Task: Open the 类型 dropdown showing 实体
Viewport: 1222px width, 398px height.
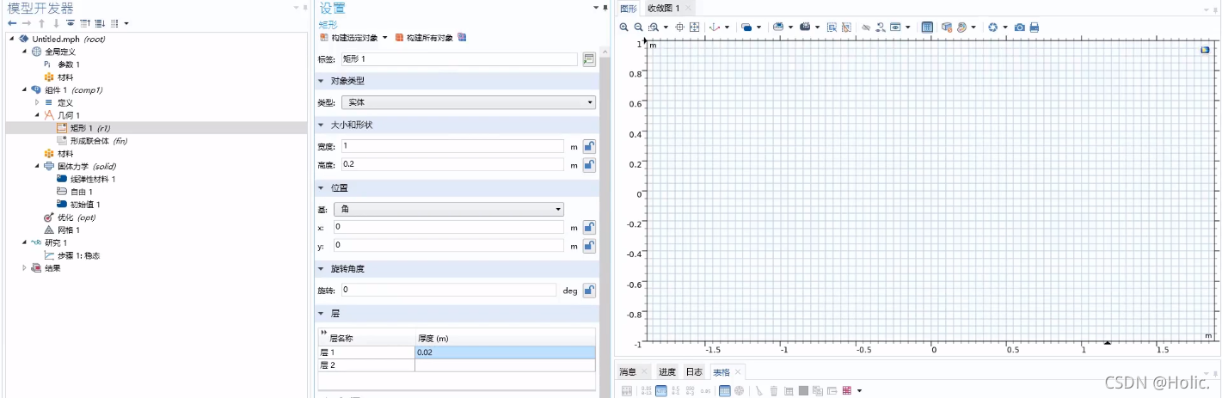Action: click(469, 102)
